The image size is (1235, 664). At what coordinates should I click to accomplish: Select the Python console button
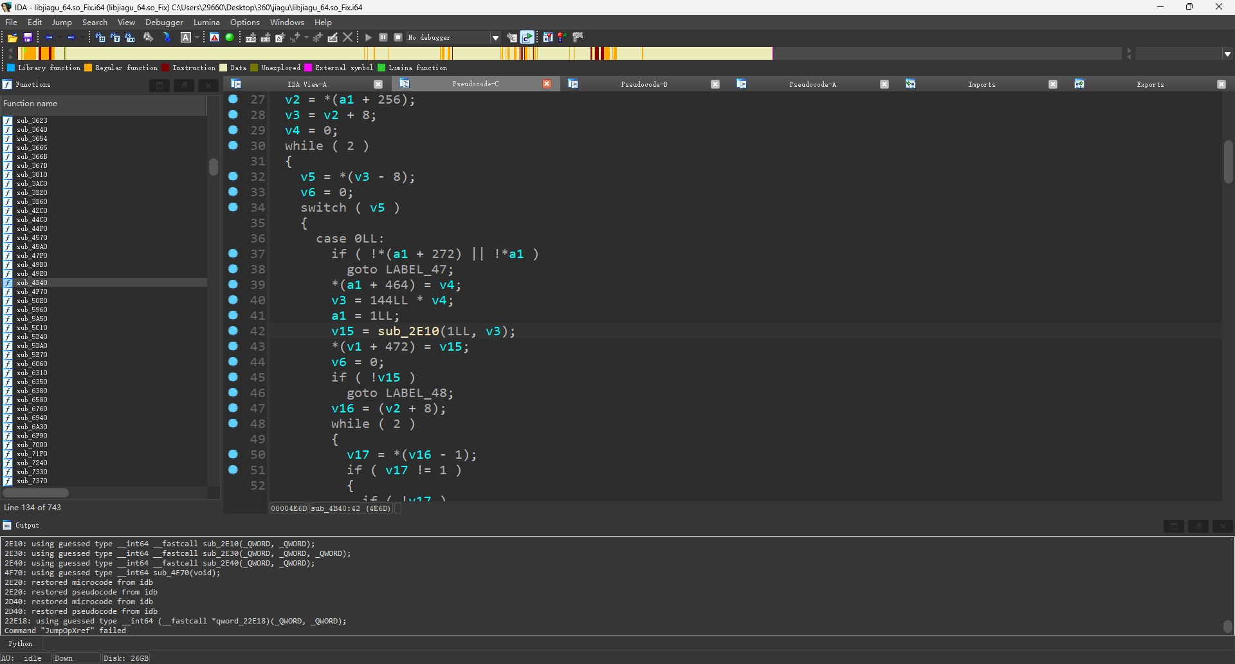point(21,644)
